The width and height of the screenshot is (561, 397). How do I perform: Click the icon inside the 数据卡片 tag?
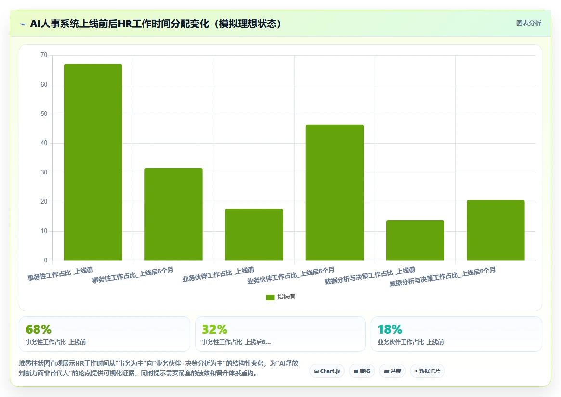[416, 371]
